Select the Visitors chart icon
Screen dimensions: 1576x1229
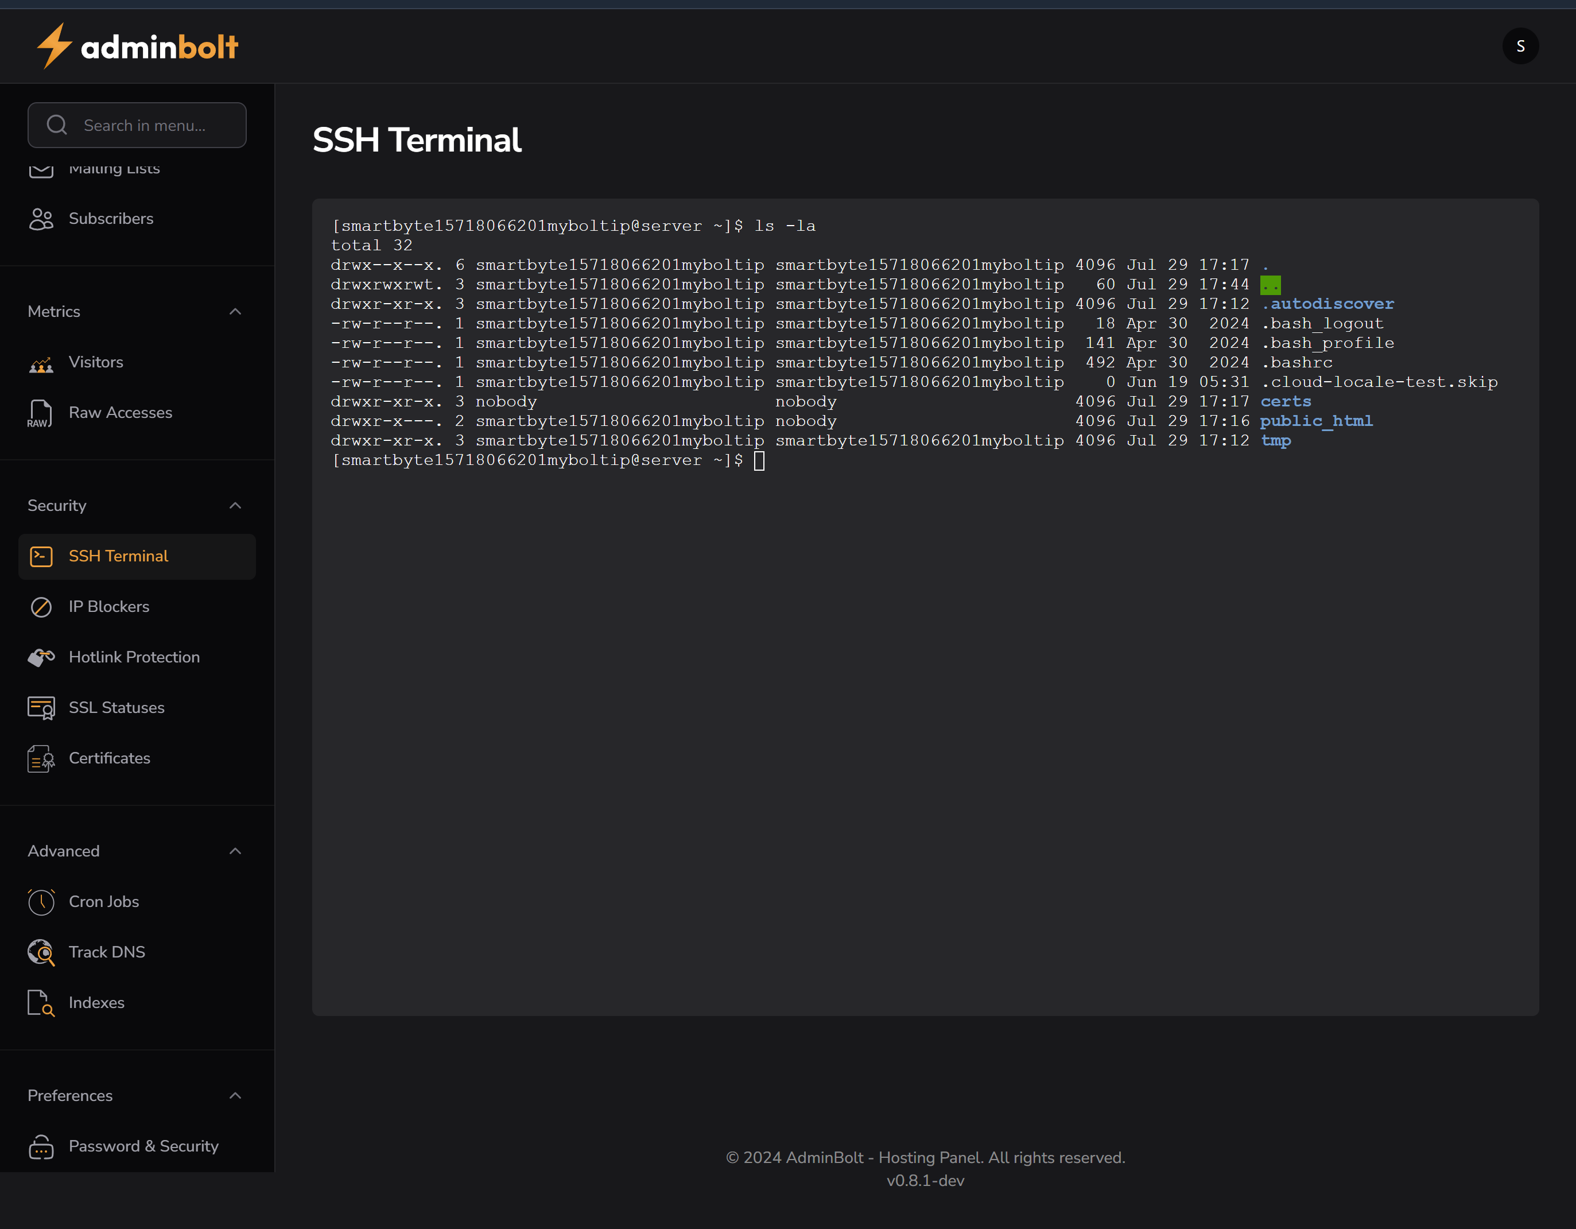(41, 362)
